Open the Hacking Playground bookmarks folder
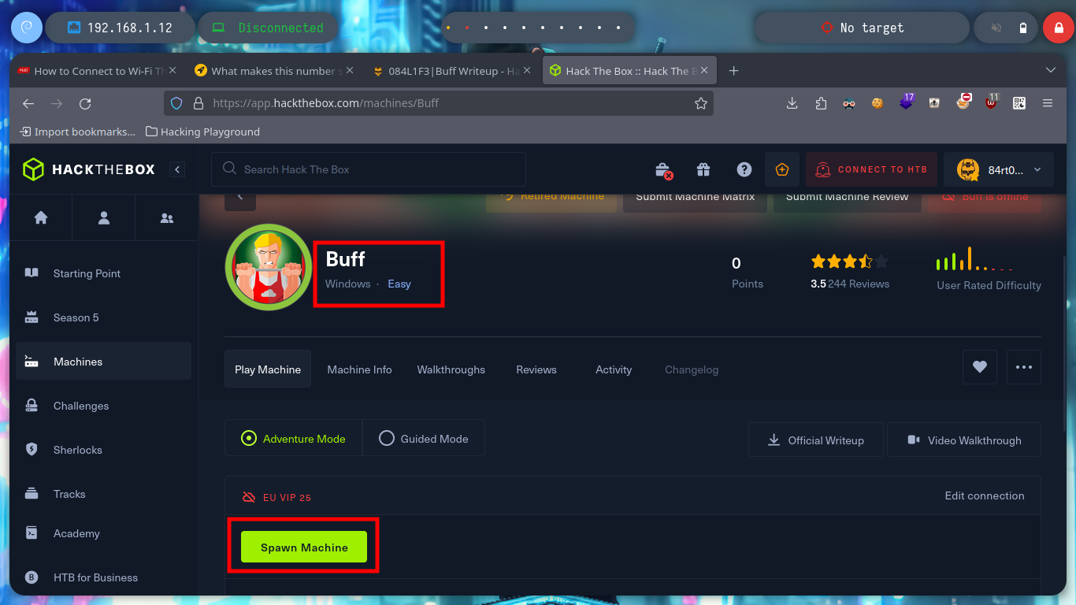 click(x=203, y=132)
